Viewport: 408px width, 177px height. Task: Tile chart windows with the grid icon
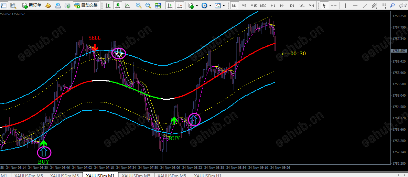point(158,5)
